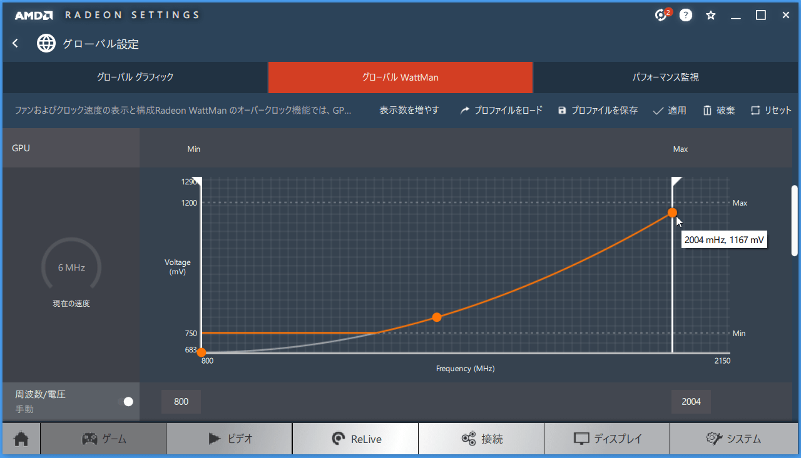Open the システム section

733,439
